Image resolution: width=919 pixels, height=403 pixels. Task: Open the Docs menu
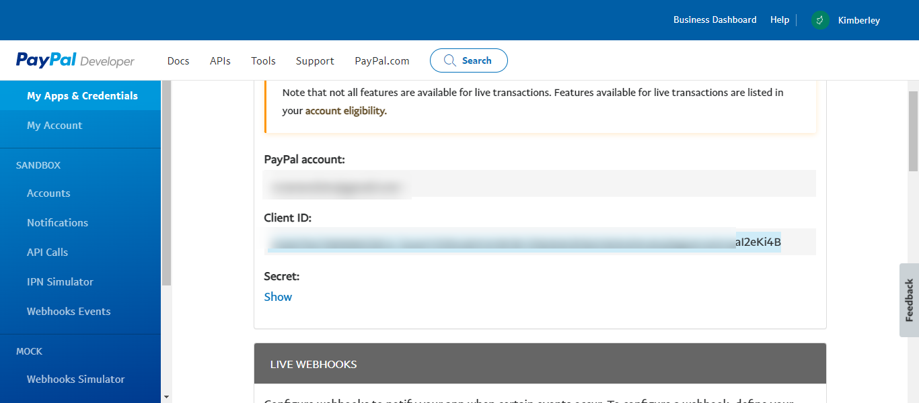pyautogui.click(x=178, y=60)
